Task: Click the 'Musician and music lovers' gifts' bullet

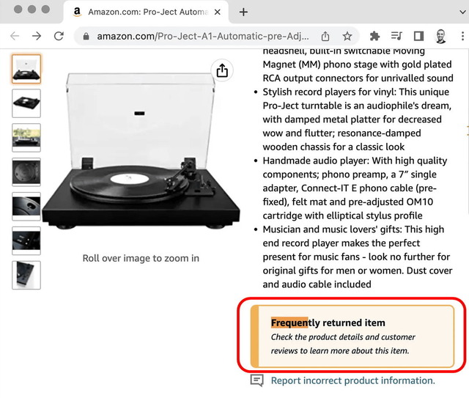Action: (x=358, y=257)
